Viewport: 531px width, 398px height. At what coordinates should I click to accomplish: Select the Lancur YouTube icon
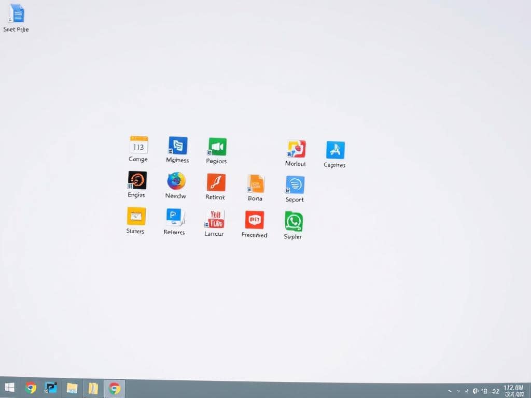tap(215, 219)
